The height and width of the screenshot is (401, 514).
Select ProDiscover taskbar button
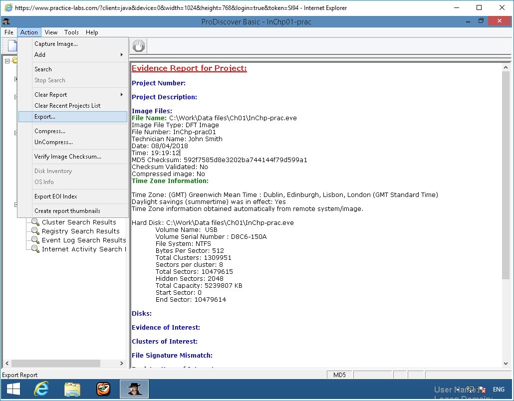(x=134, y=389)
